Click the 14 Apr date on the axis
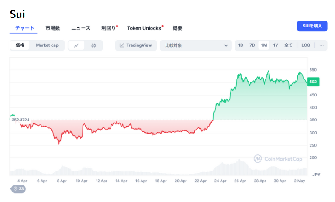 tap(121, 181)
